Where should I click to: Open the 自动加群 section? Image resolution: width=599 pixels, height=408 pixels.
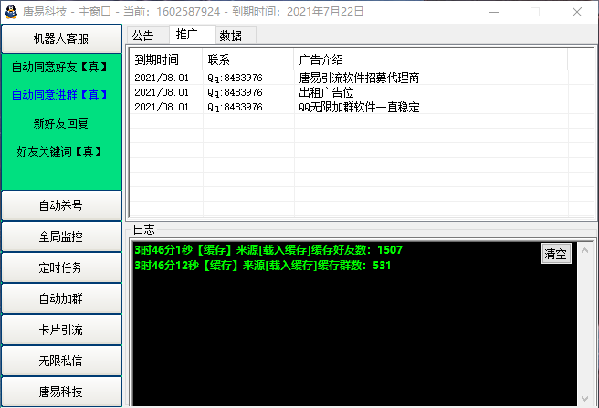61,298
